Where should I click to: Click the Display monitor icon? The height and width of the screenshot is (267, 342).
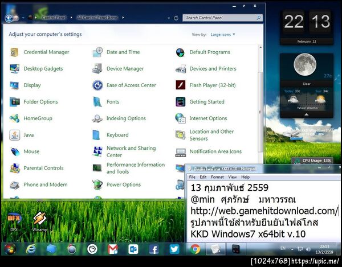14,85
